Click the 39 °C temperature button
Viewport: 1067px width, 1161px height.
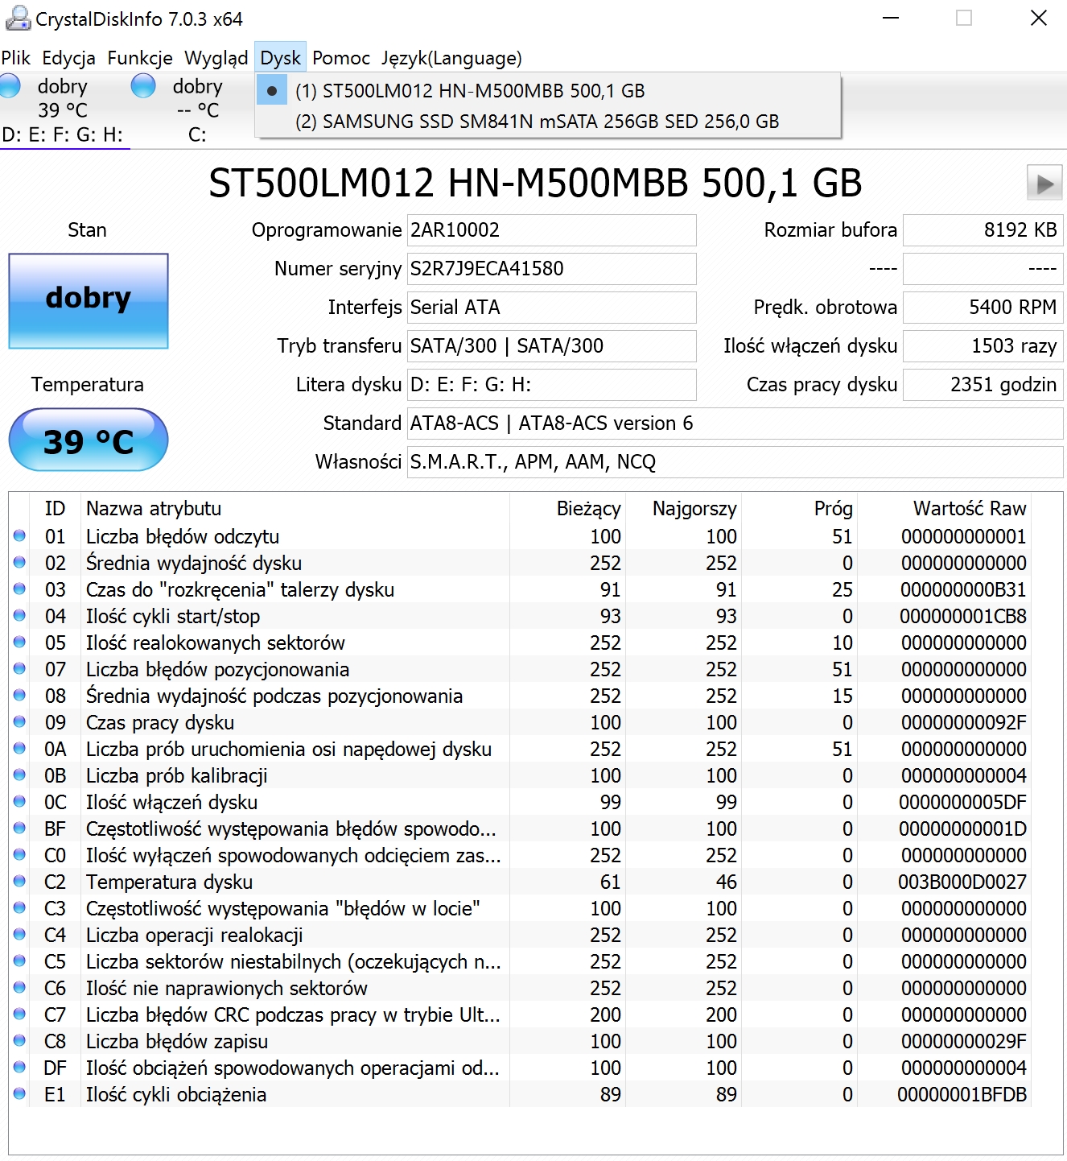click(x=89, y=440)
